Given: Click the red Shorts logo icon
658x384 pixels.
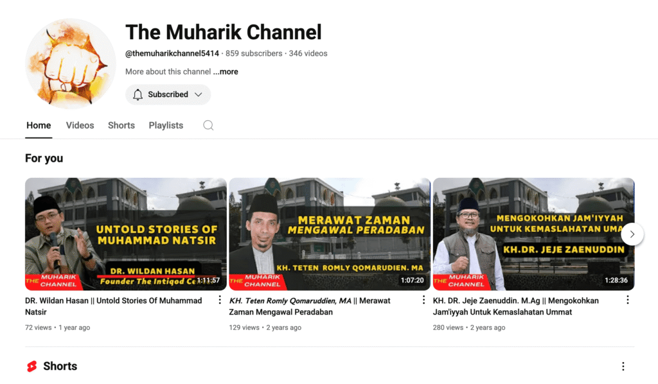Looking at the screenshot, I should [x=31, y=366].
